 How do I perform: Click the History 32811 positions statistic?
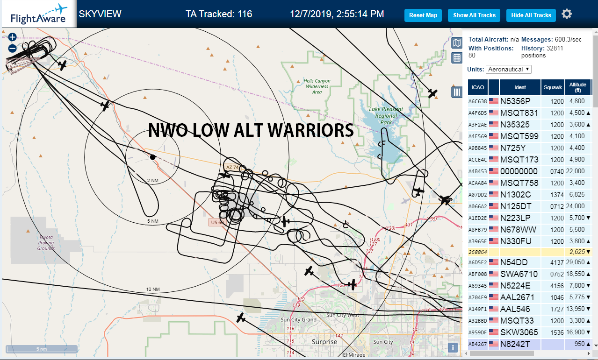click(x=542, y=52)
